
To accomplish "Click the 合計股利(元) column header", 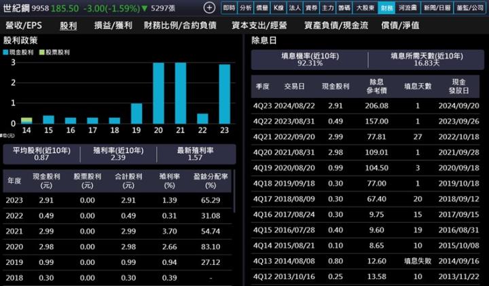I will pyautogui.click(x=128, y=181).
